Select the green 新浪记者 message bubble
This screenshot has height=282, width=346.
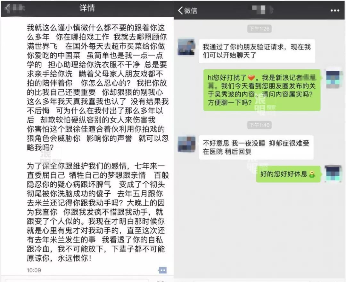(x=262, y=90)
